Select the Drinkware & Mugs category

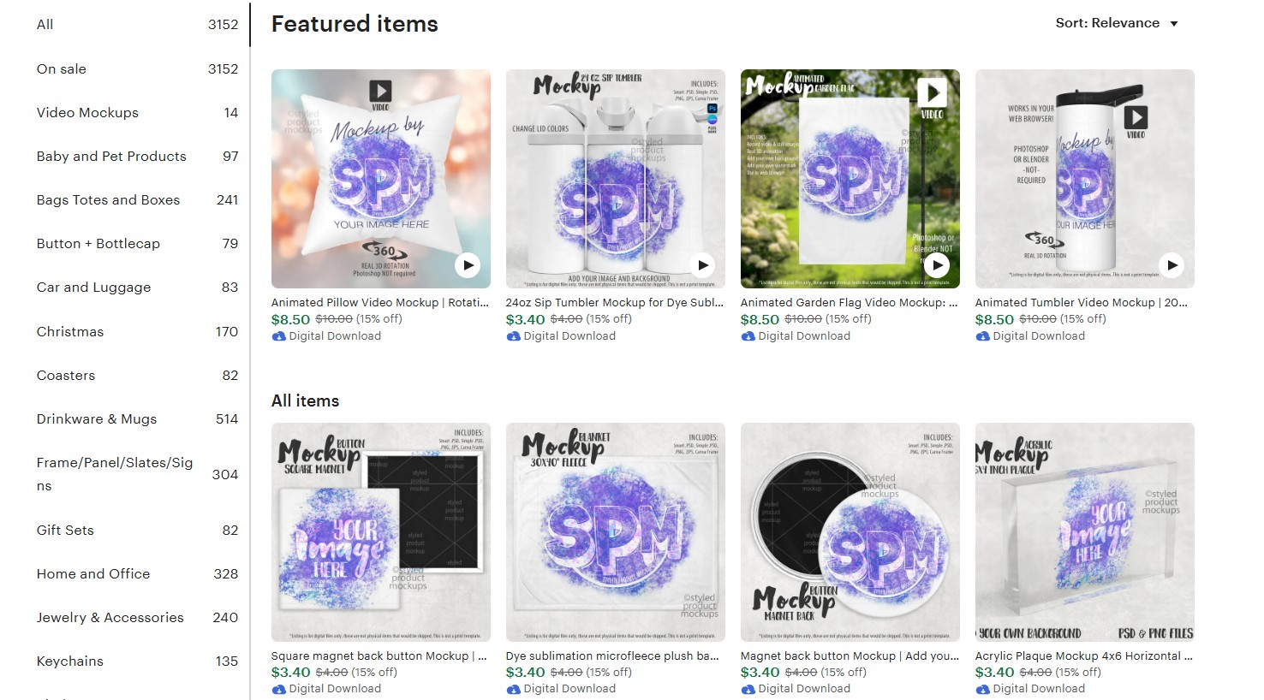point(137,419)
